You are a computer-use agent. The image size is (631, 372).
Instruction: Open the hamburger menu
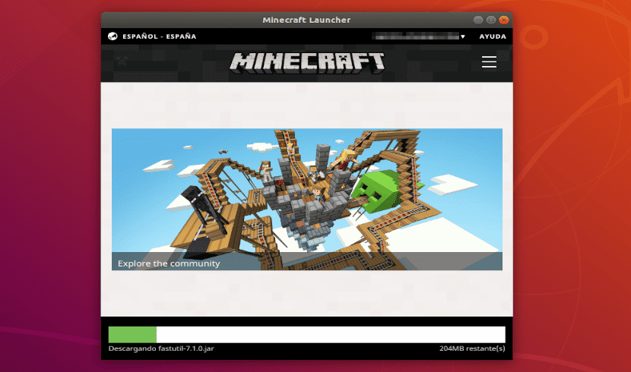[x=489, y=61]
